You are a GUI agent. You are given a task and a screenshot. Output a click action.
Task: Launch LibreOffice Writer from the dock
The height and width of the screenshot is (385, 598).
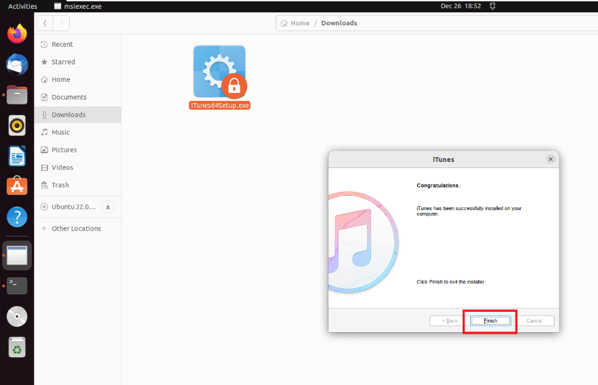17,156
